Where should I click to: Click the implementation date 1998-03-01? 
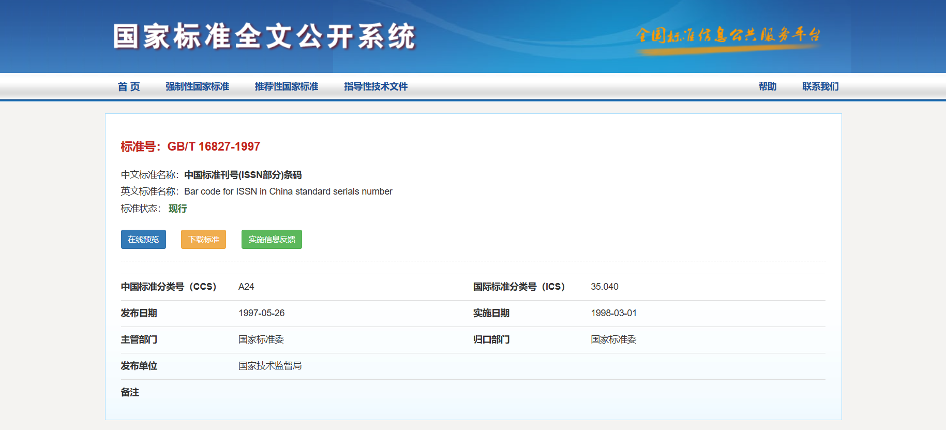(x=613, y=313)
